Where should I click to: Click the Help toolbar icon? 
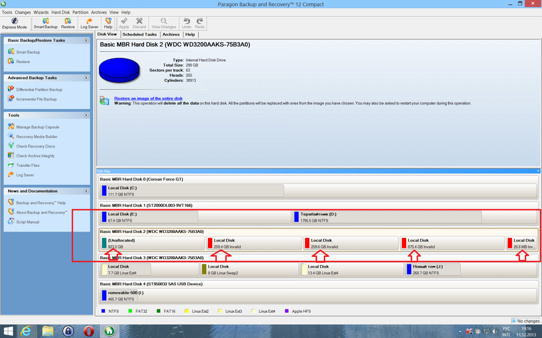point(108,23)
